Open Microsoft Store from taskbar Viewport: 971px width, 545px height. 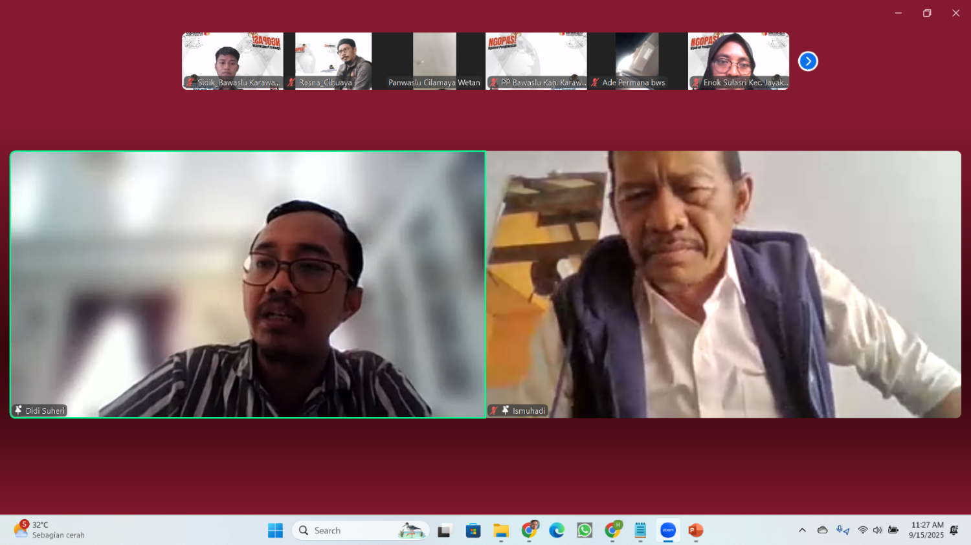[x=473, y=530]
